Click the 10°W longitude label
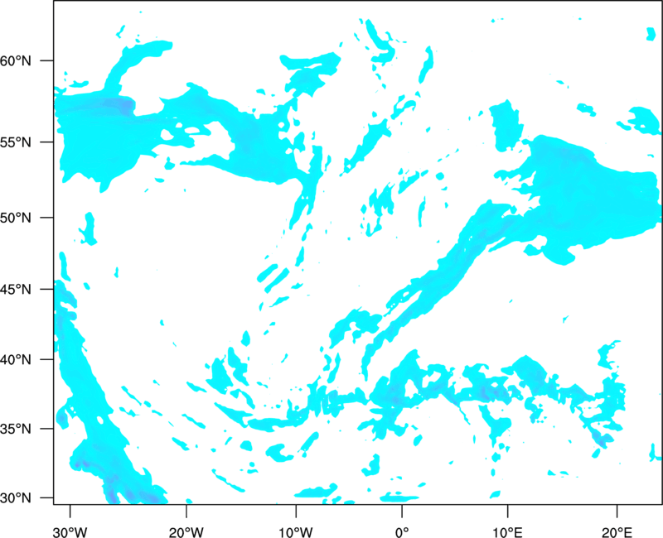 296,532
